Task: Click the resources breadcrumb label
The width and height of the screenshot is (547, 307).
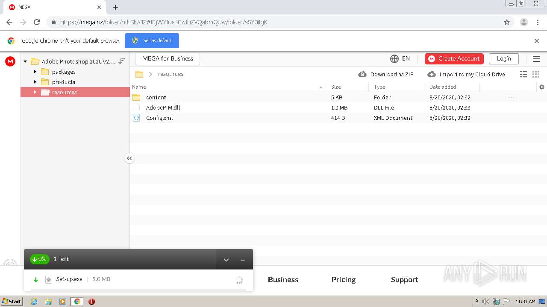Action: point(171,74)
